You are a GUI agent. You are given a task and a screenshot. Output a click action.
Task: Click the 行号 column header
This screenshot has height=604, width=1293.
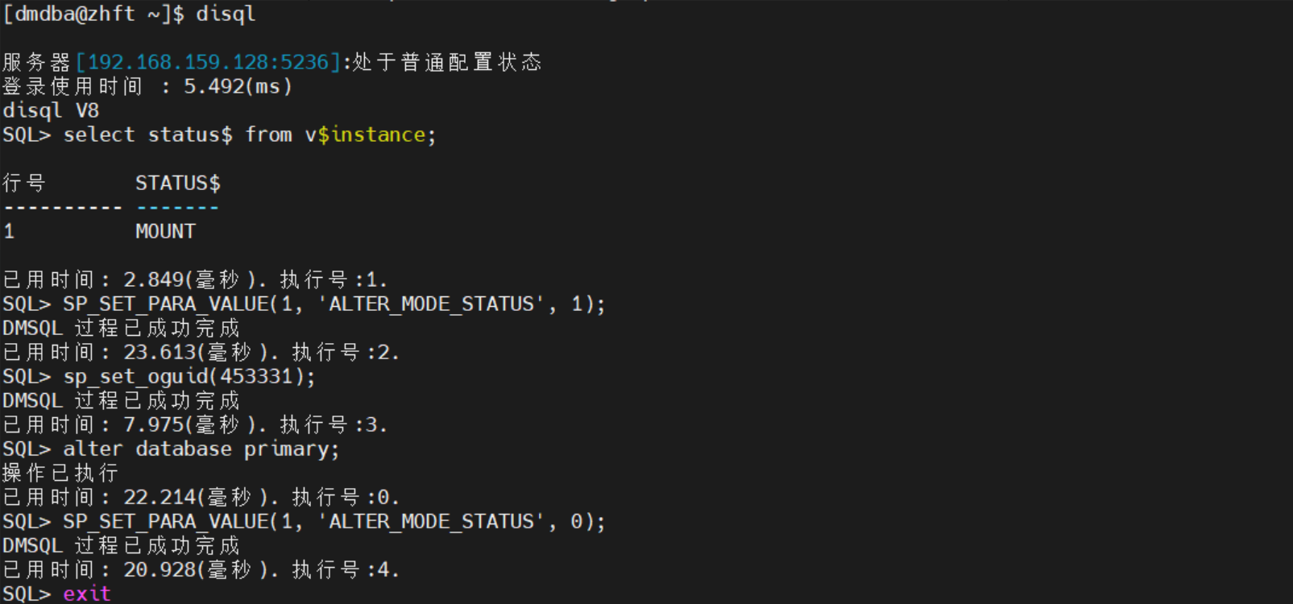[24, 183]
